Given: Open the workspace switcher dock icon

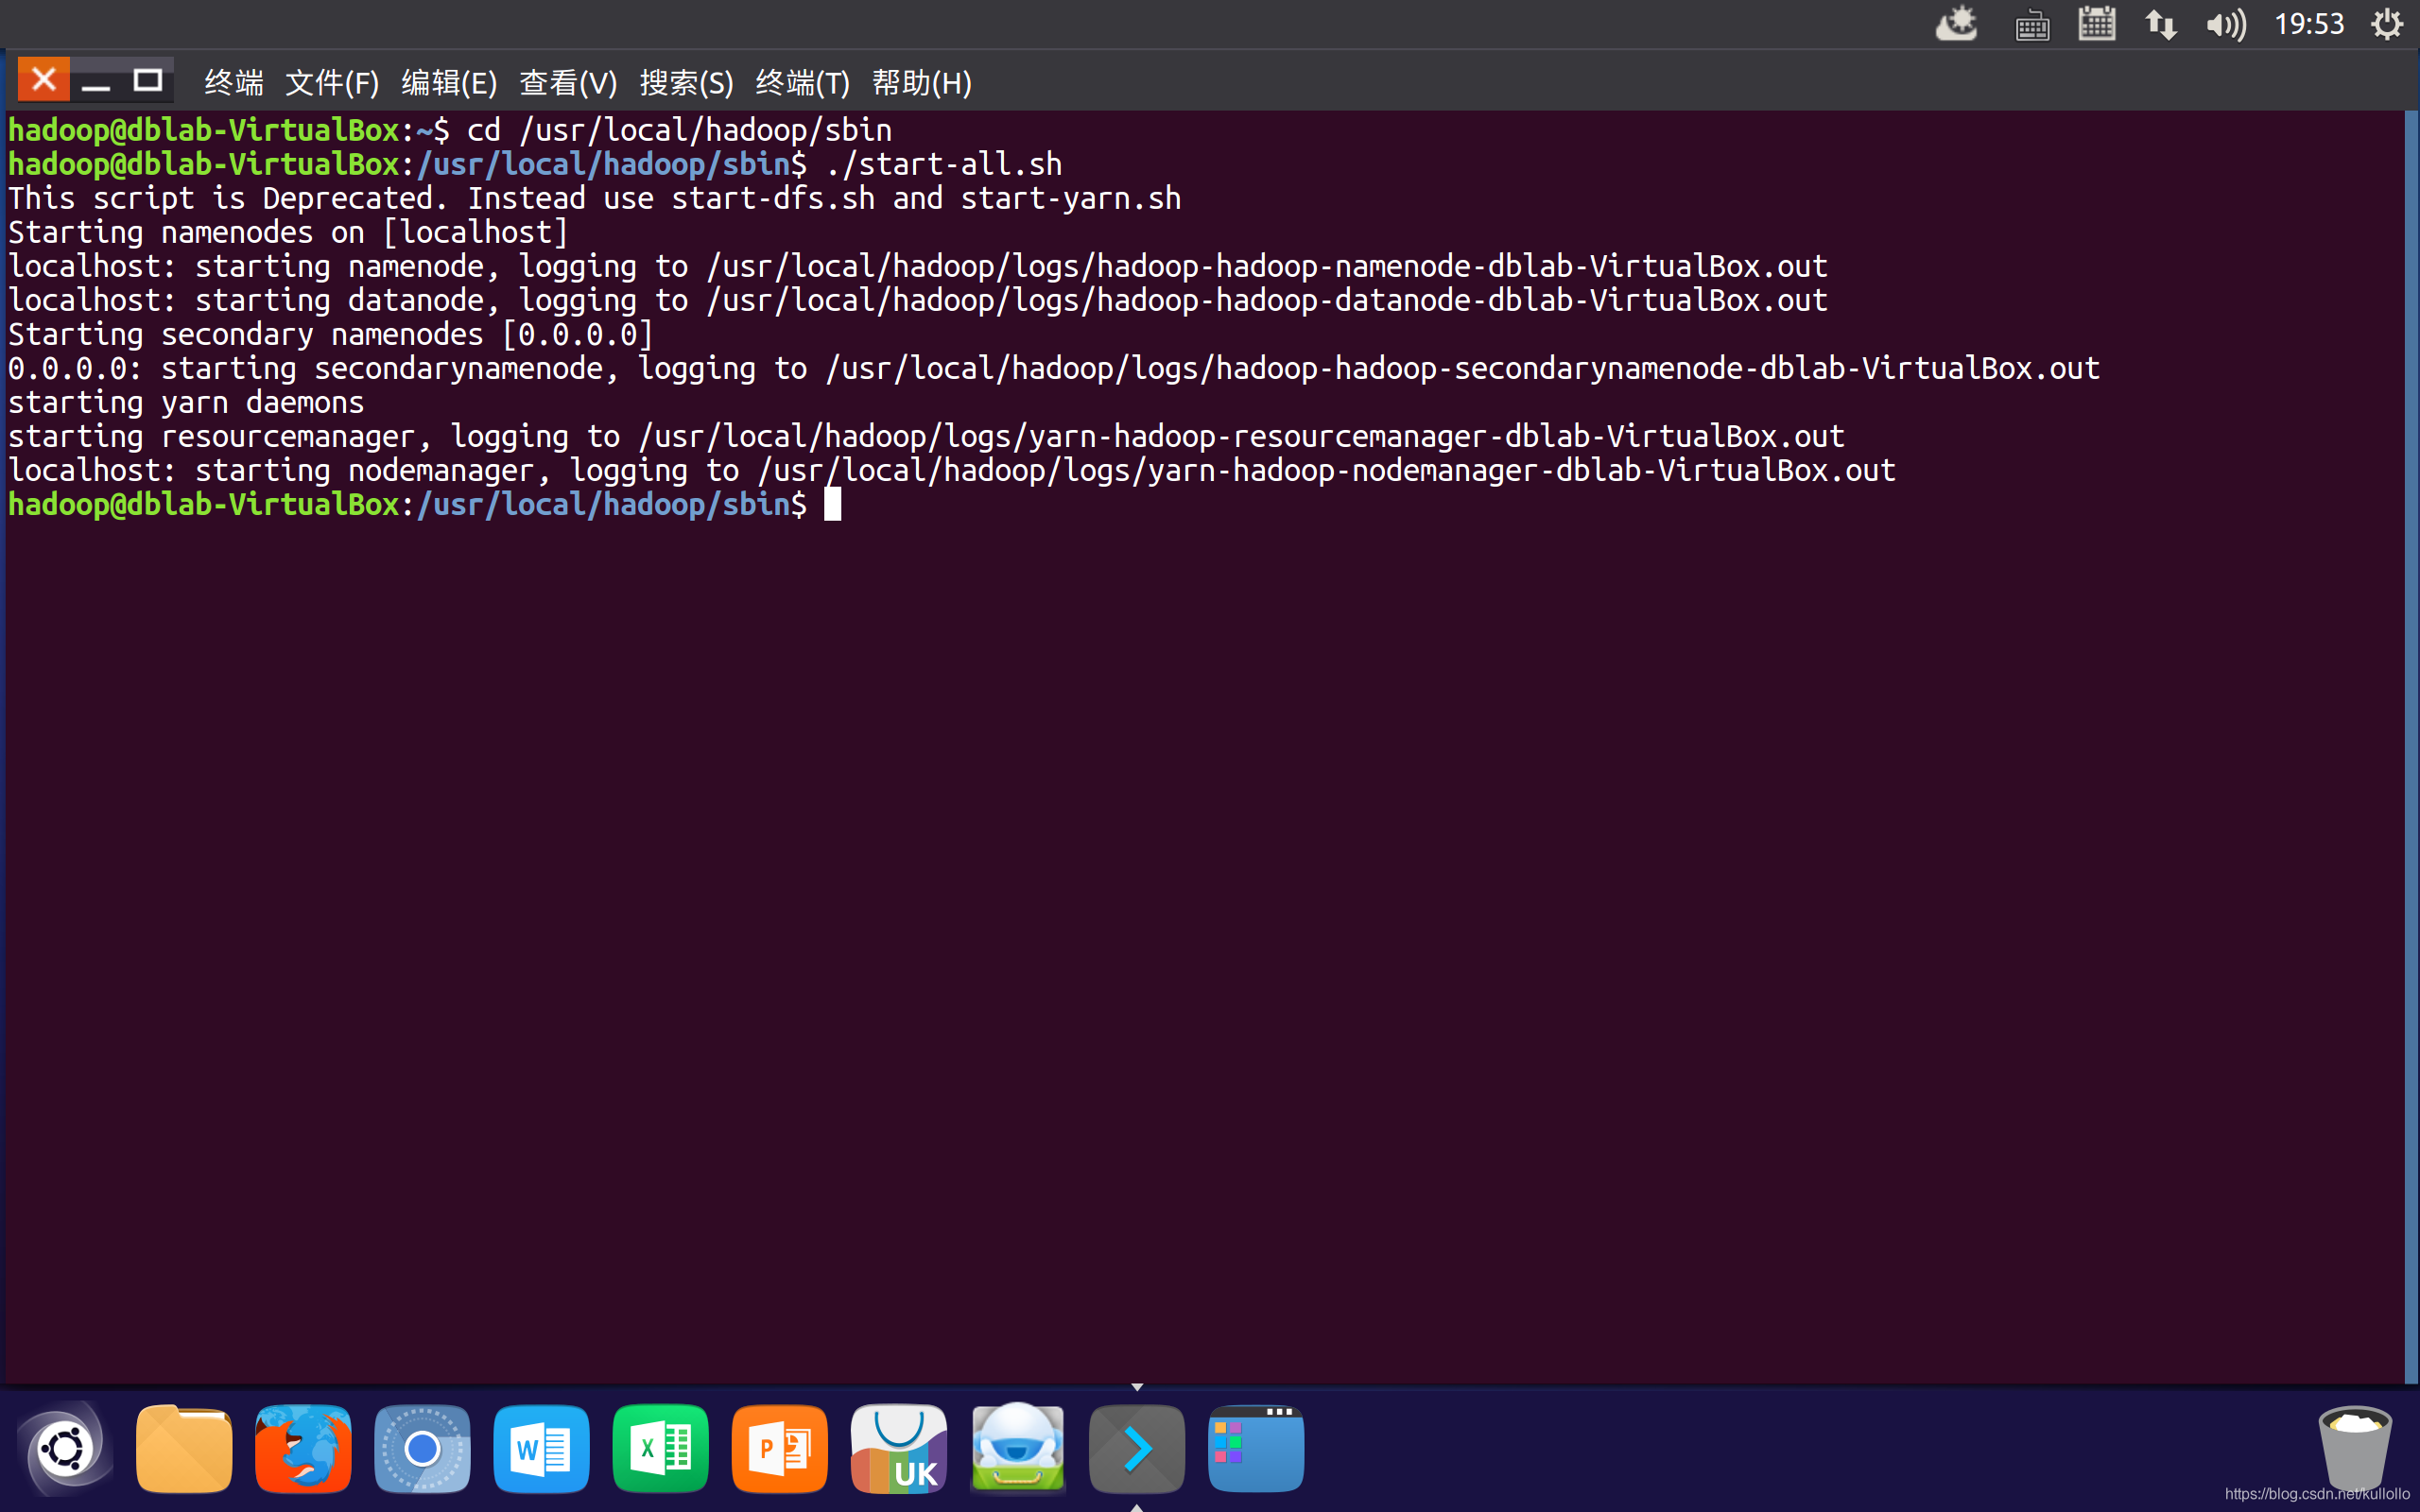Looking at the screenshot, I should pos(1255,1448).
